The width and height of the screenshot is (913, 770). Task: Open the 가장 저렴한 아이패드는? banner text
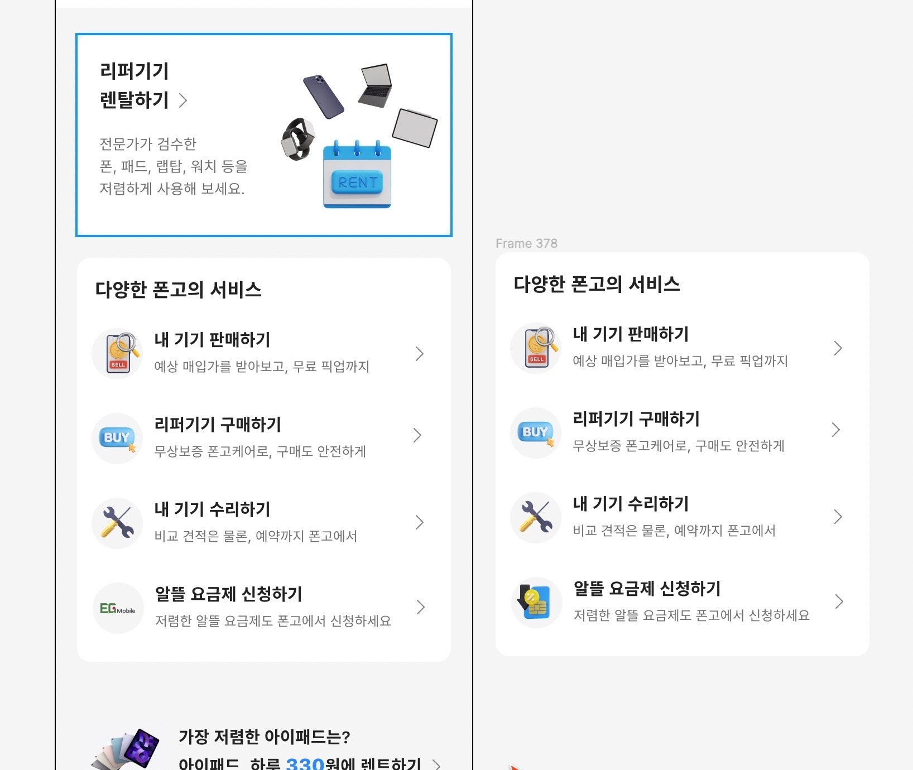click(x=265, y=737)
